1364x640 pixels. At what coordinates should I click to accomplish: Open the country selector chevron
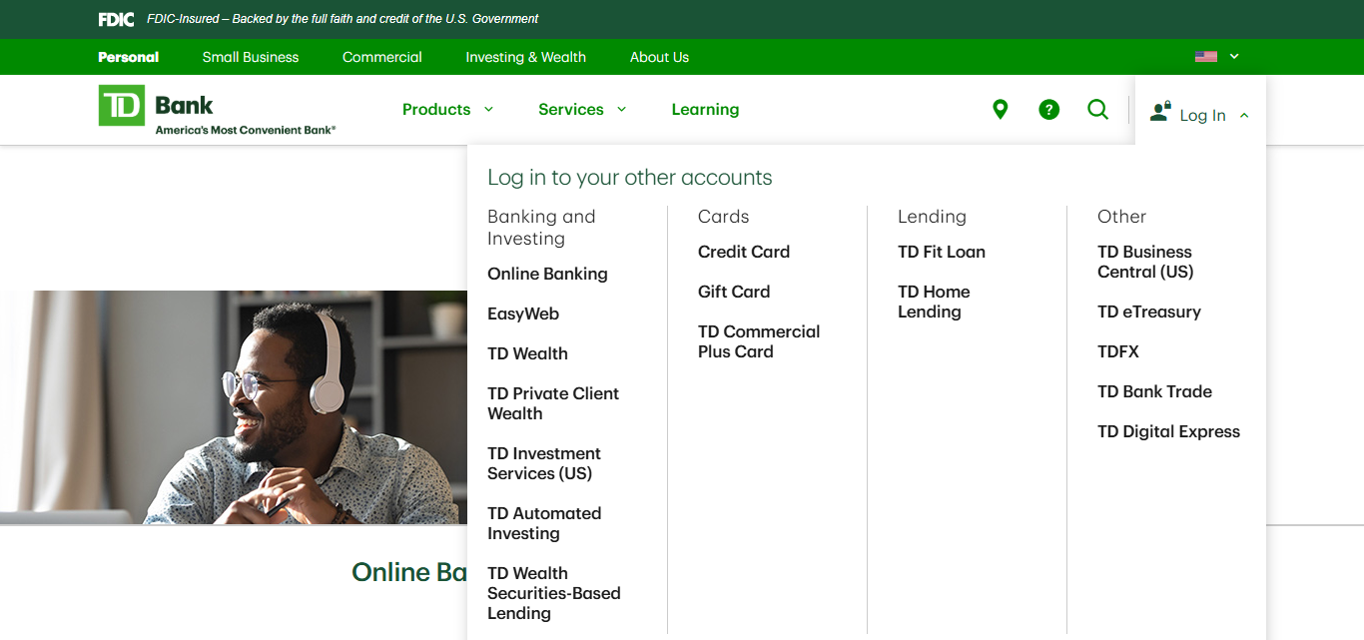[1234, 57]
